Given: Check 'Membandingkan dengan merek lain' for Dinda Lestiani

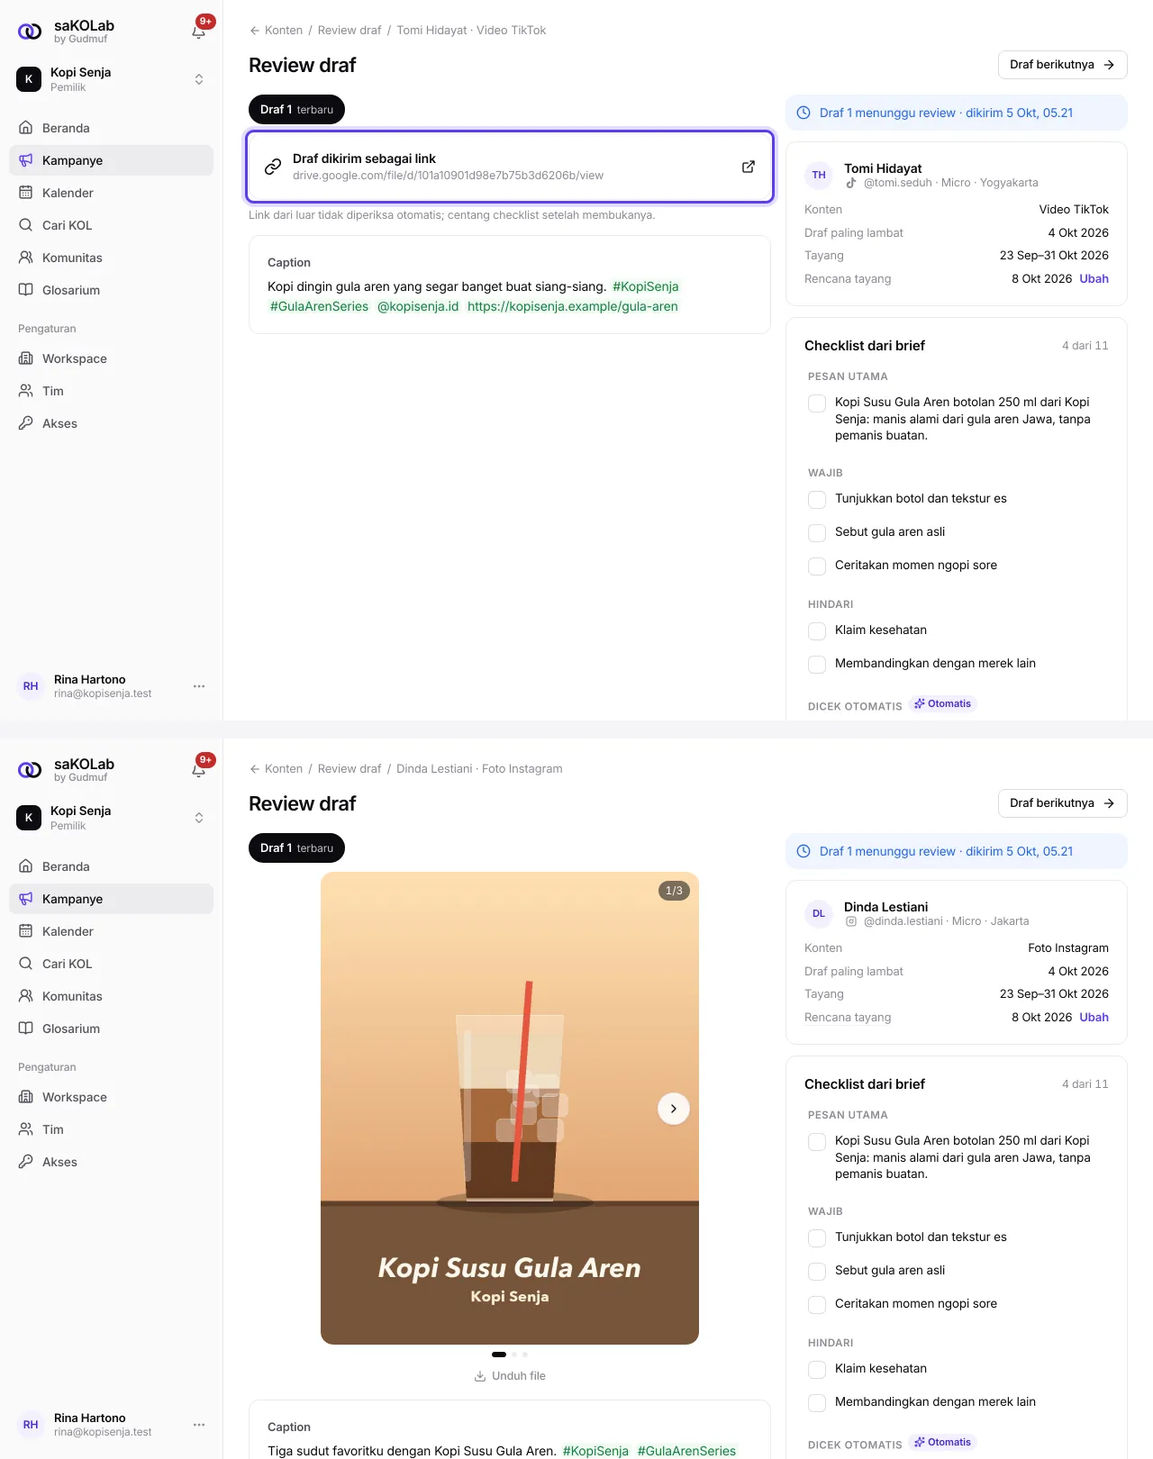Looking at the screenshot, I should 817,1402.
